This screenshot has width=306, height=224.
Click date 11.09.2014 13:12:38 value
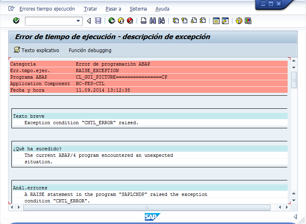(103, 90)
